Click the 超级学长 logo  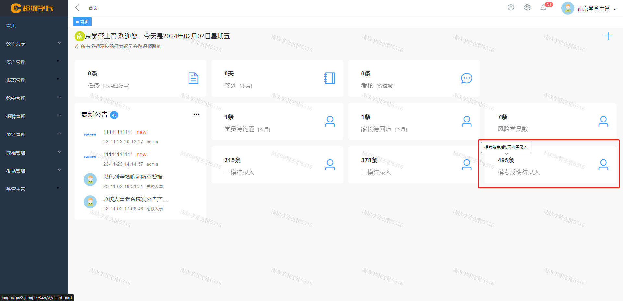tap(32, 8)
